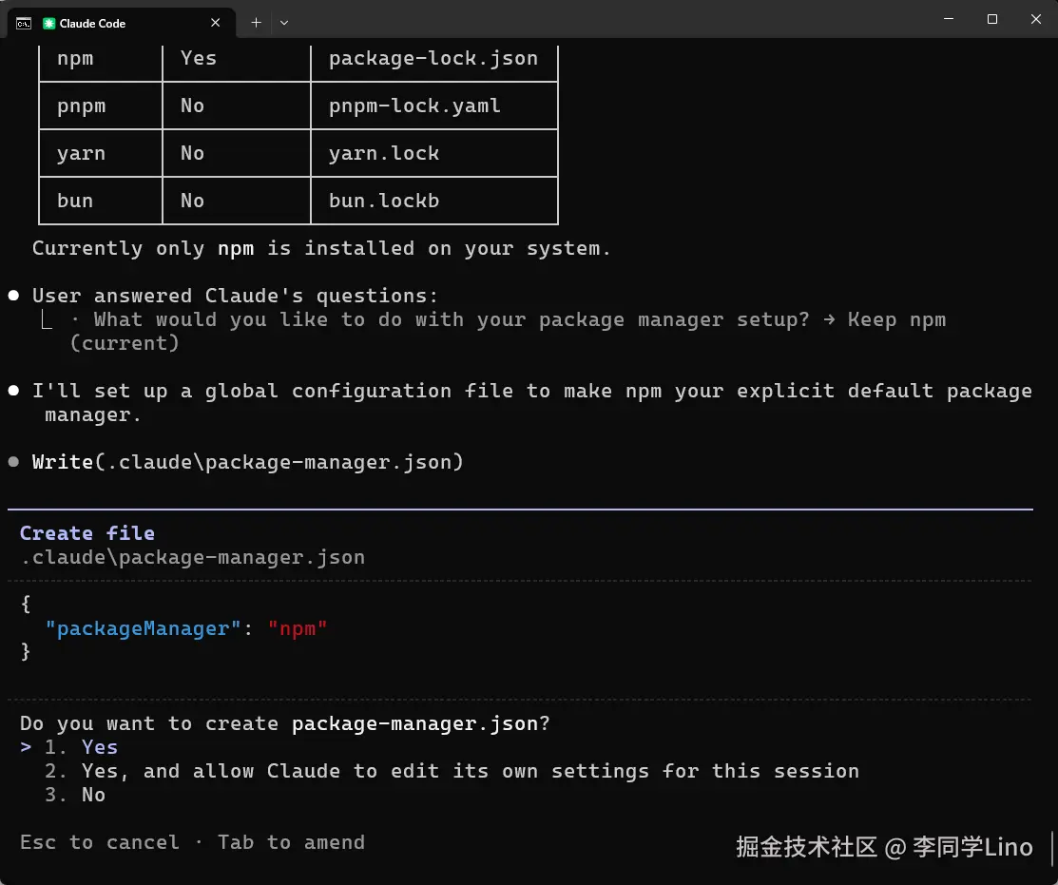The width and height of the screenshot is (1058, 885).
Task: Minimize the terminal window
Action: pyautogui.click(x=949, y=19)
